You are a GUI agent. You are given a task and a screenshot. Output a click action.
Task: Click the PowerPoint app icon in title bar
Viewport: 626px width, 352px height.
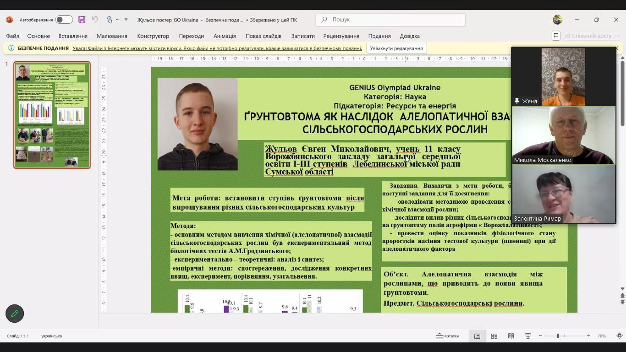9,20
